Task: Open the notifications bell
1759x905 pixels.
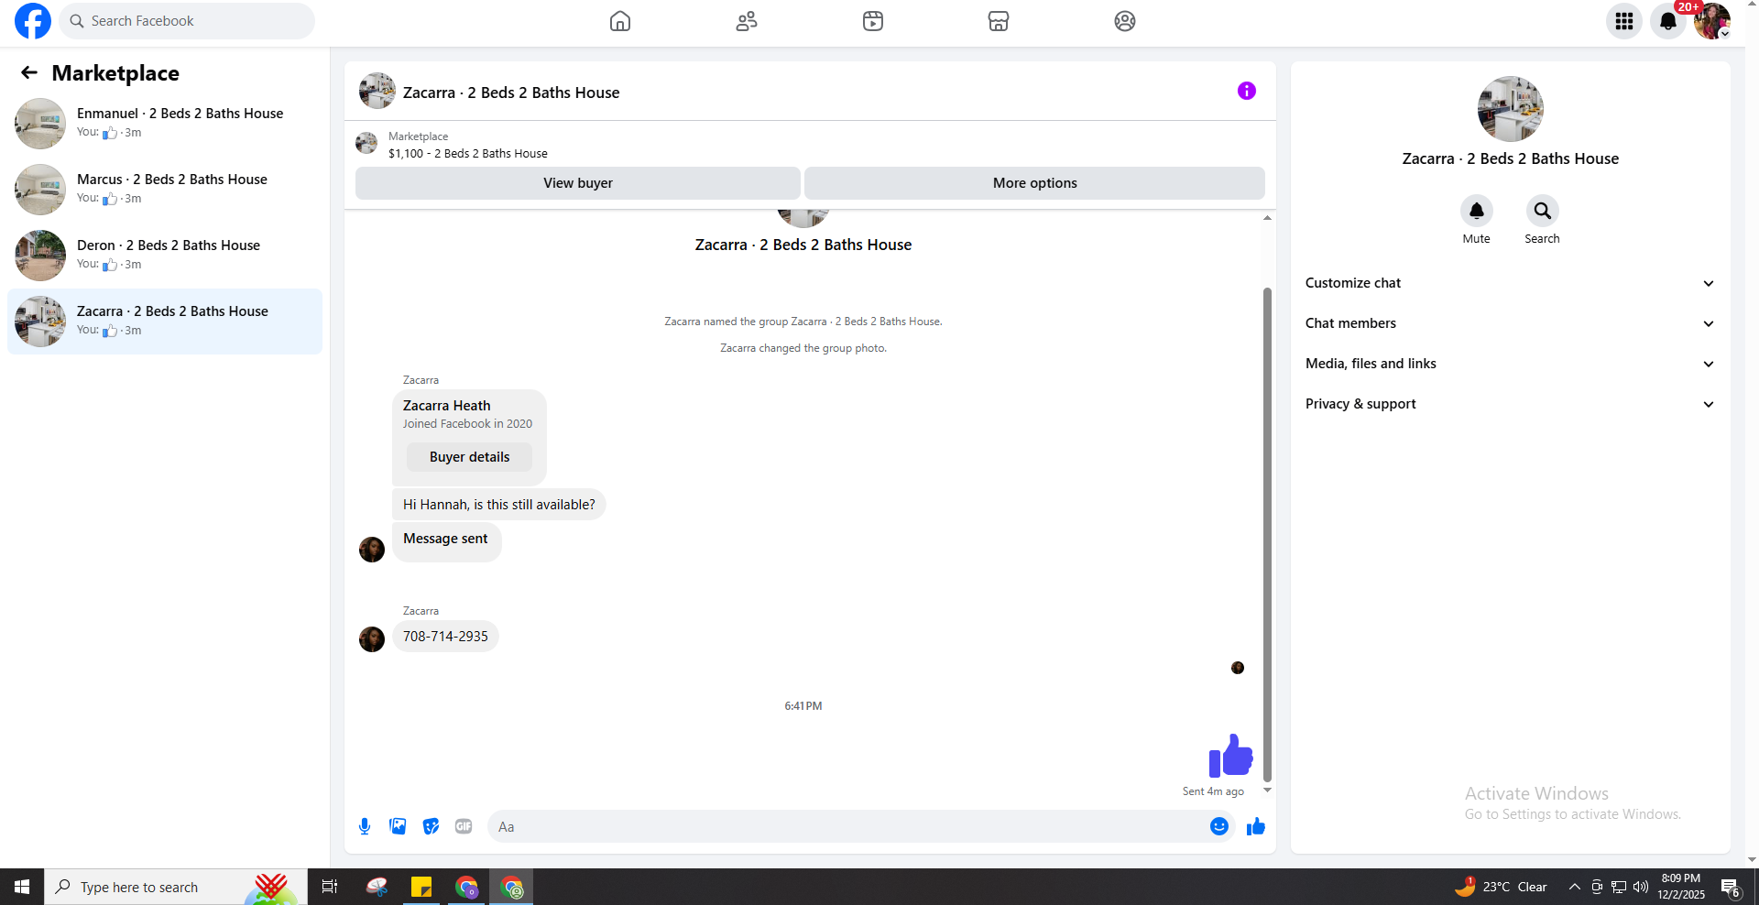Action: (1668, 21)
